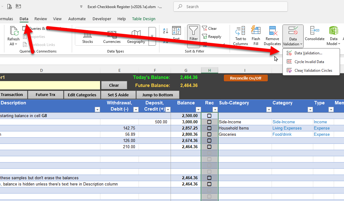Click the Jump to Bottom button

pos(158,95)
